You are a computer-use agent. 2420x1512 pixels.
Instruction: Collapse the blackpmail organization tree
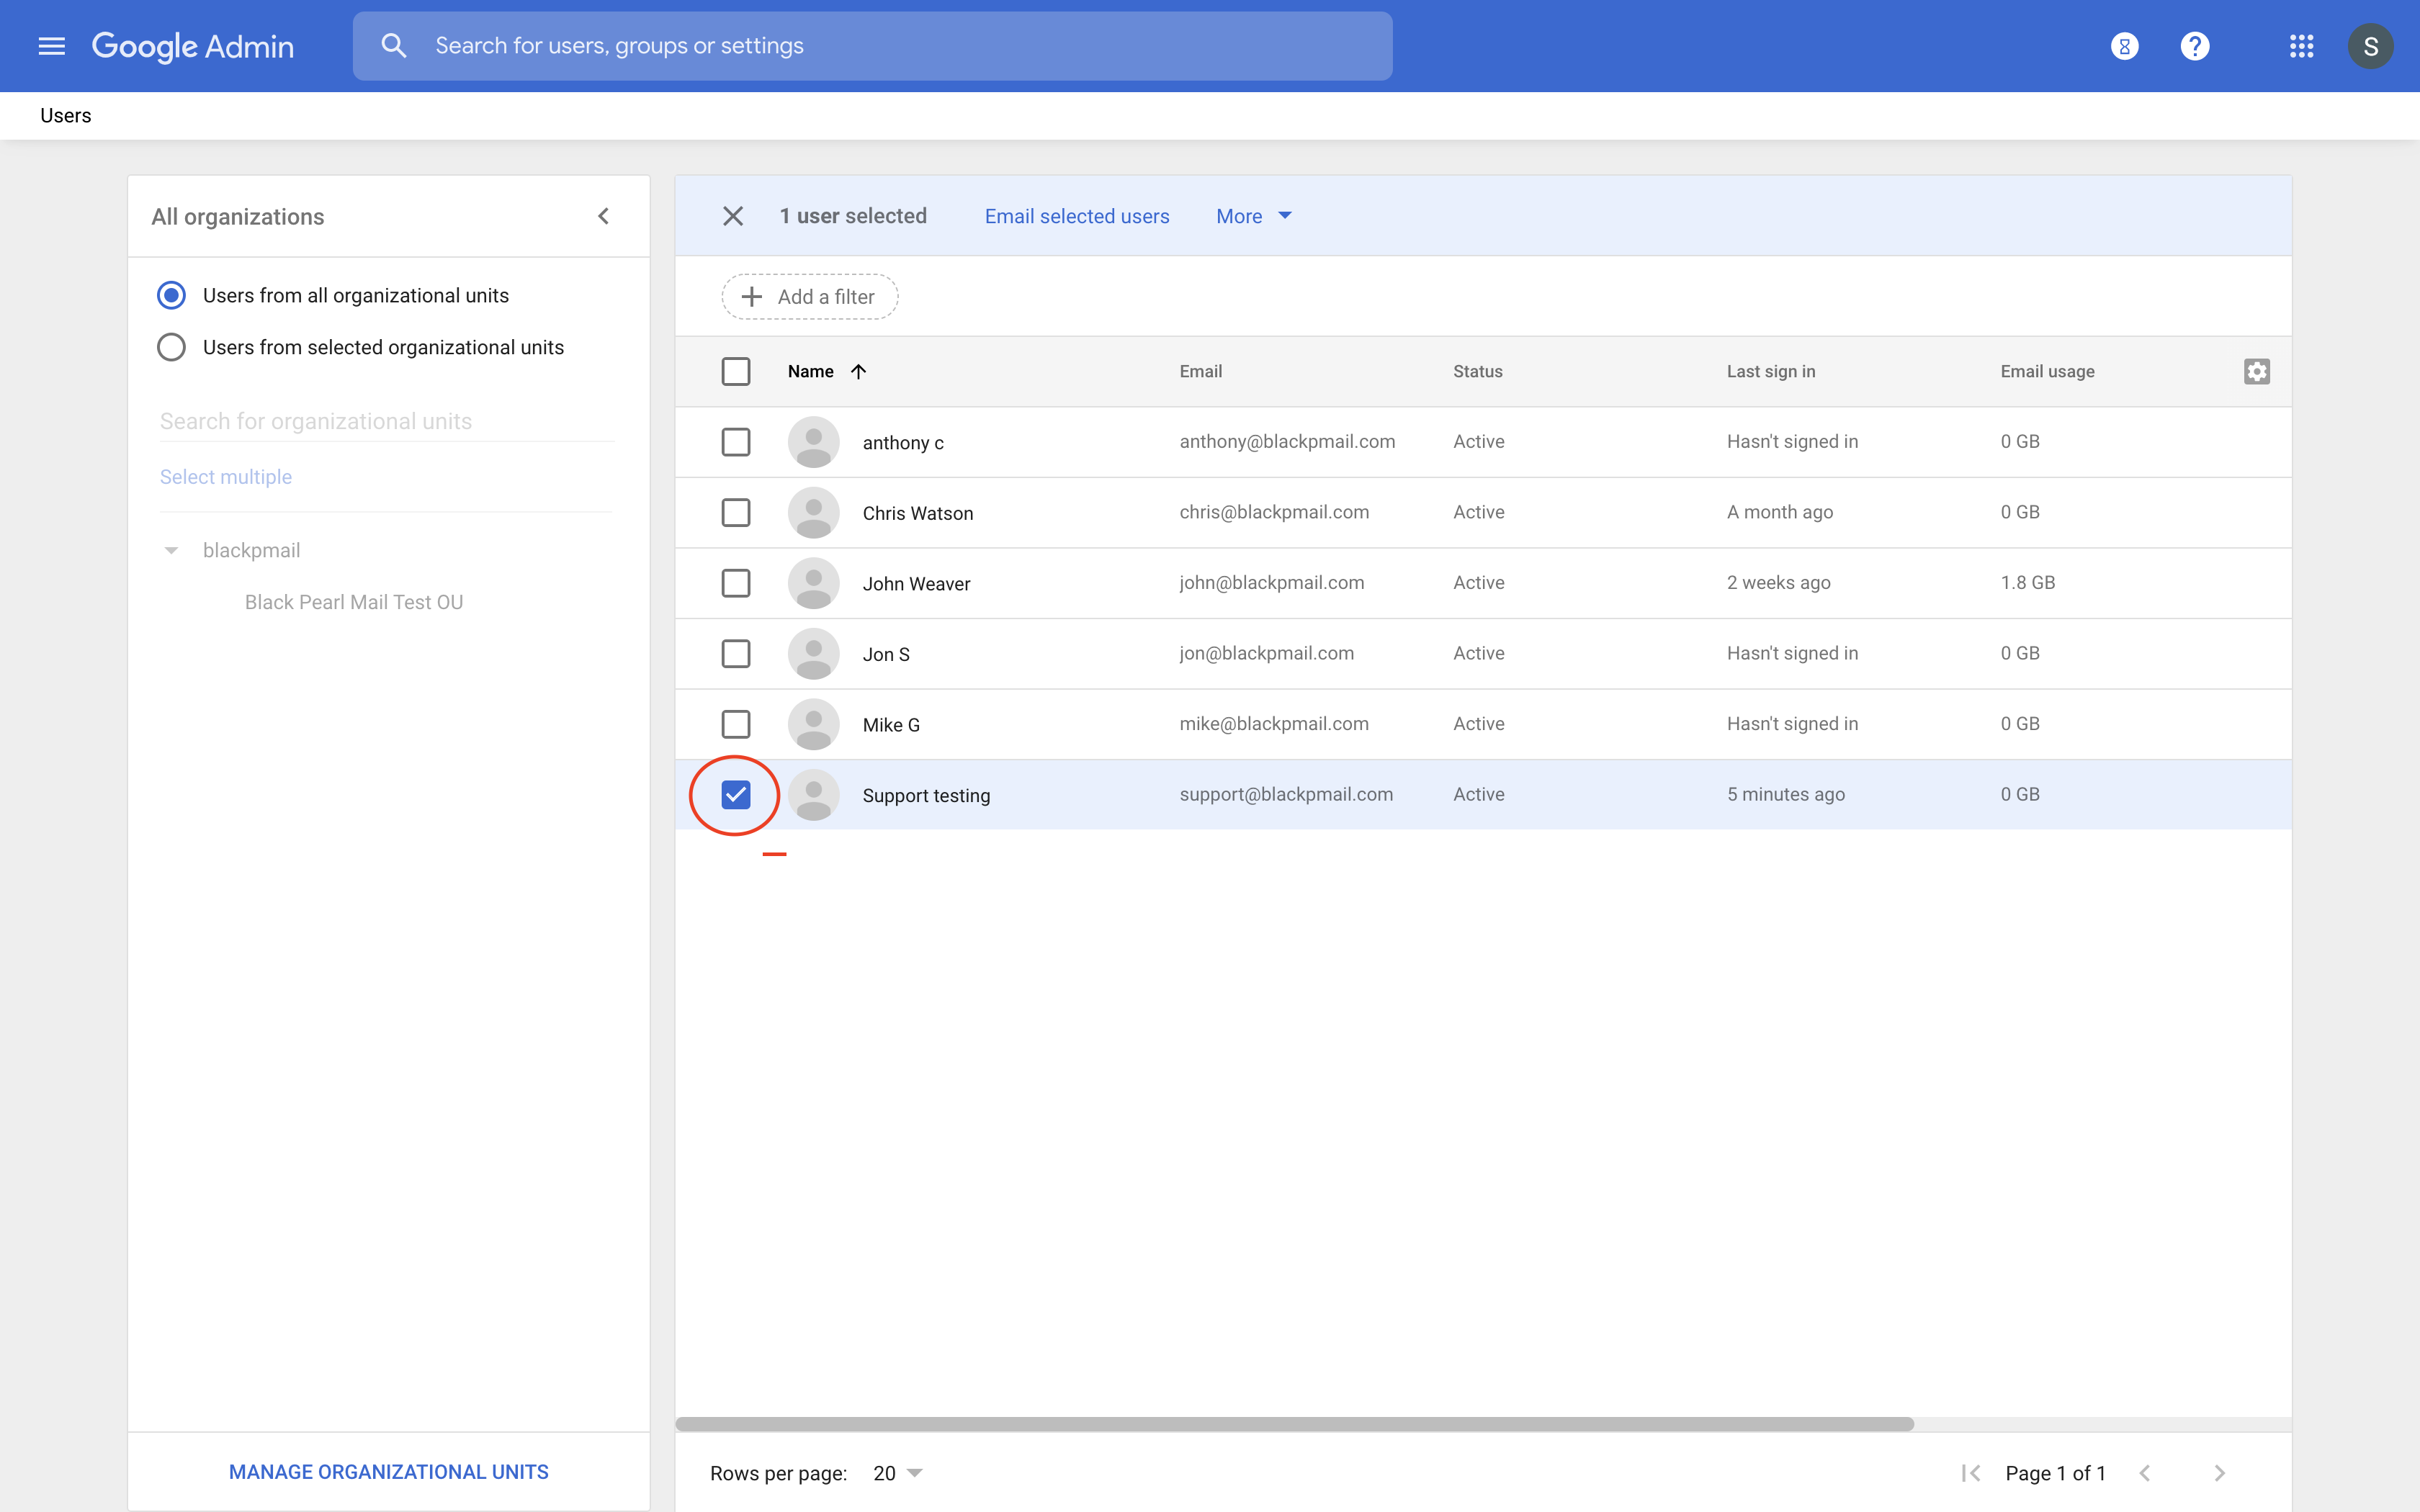click(x=171, y=550)
